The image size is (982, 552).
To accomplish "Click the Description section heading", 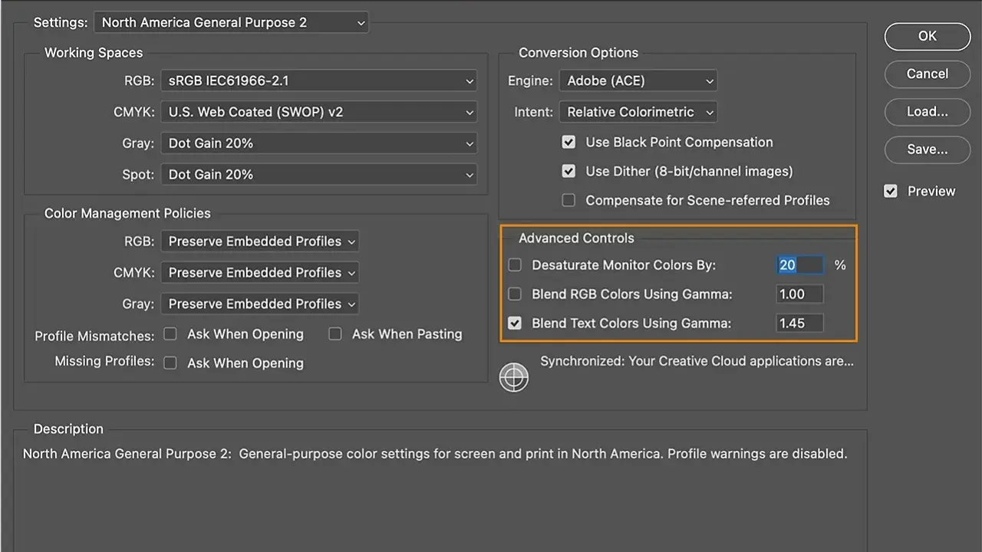I will 68,429.
